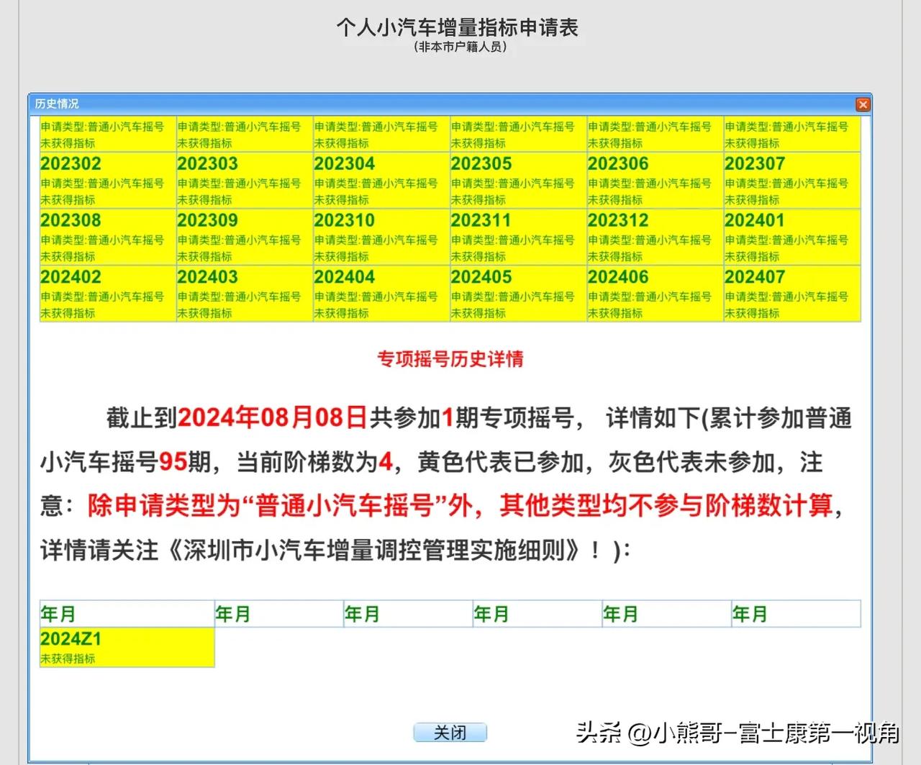Click the 个人小汽车增量指标申请表 page title
Viewport: 921px width, 765px height.
coord(460,29)
